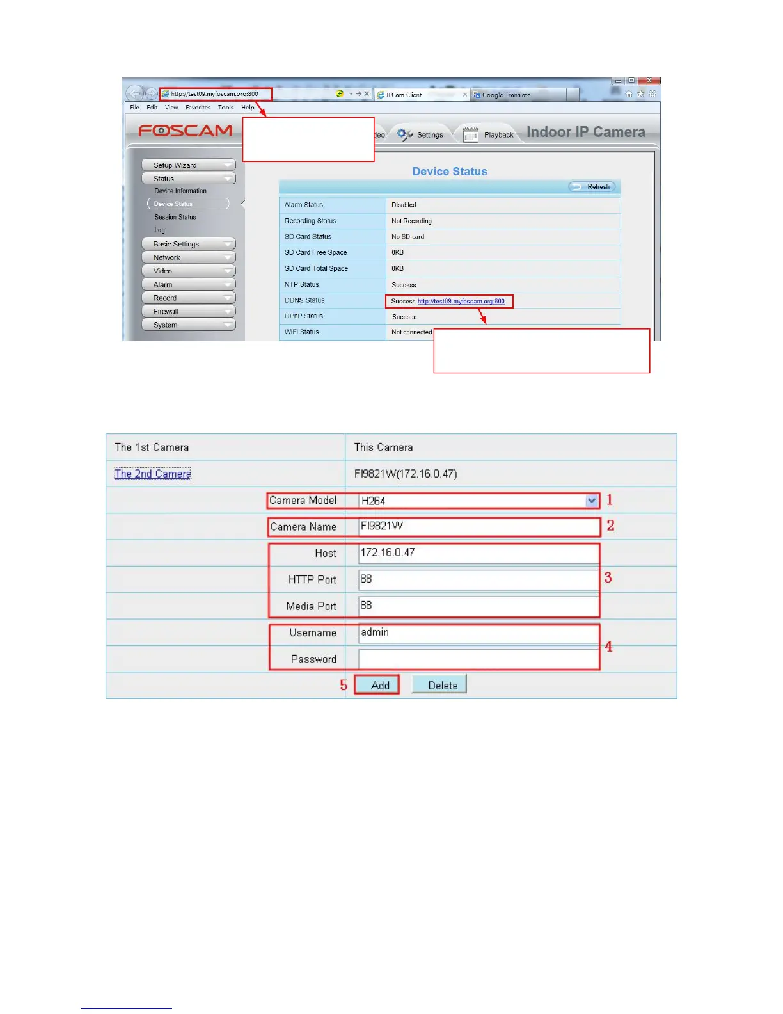Open the Favorites menu
The width and height of the screenshot is (783, 1014).
point(198,108)
